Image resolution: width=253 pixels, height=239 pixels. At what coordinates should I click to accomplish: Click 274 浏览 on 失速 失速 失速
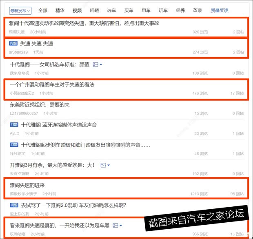(x=200, y=52)
